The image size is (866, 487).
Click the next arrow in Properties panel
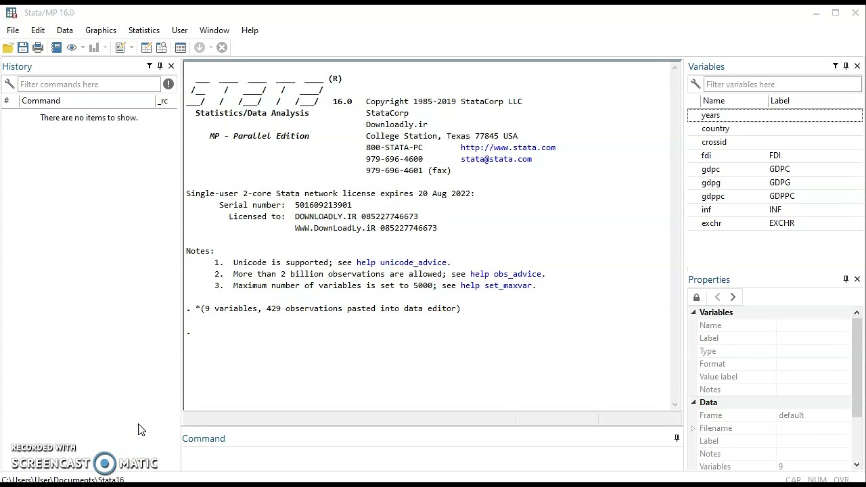[733, 298]
